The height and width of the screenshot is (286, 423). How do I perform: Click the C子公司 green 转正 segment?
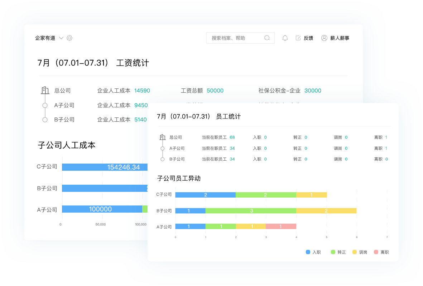[x=266, y=195]
